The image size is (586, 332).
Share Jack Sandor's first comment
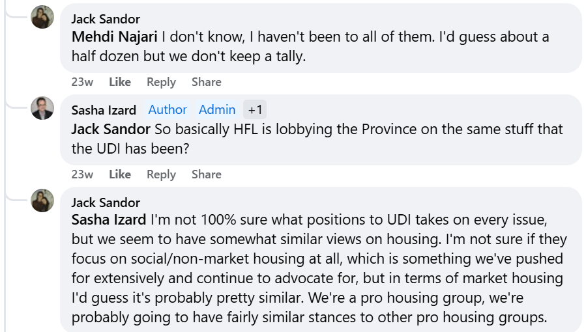pyautogui.click(x=206, y=82)
